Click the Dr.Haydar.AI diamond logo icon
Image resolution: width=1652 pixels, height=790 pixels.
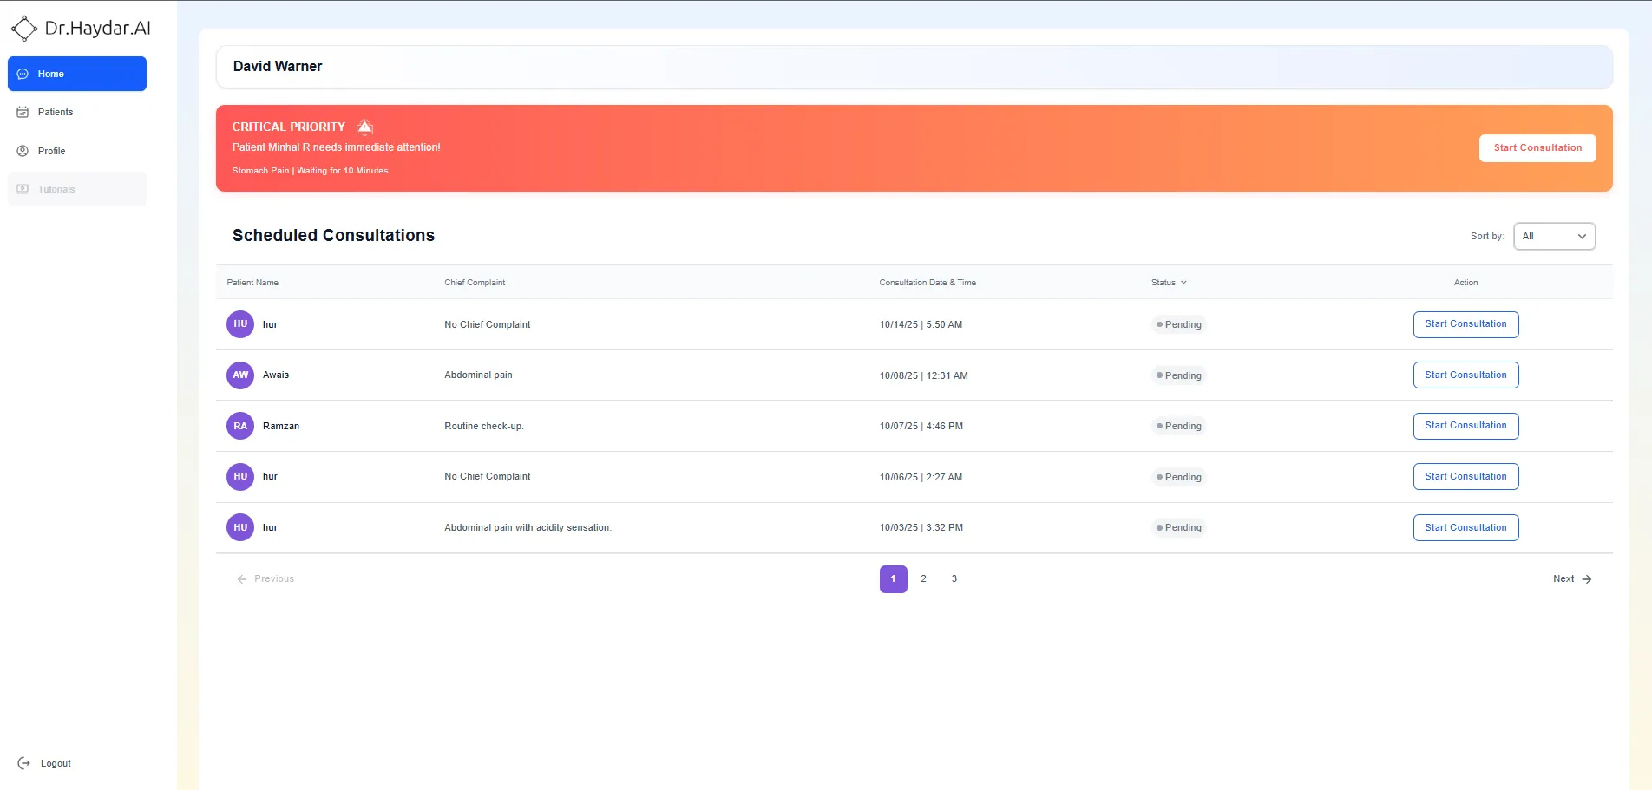23,29
